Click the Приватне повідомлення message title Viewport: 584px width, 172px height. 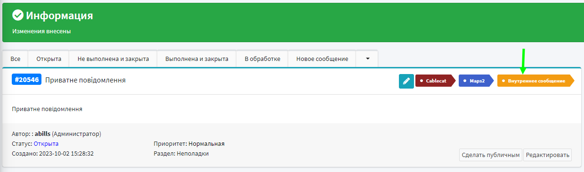tap(85, 80)
